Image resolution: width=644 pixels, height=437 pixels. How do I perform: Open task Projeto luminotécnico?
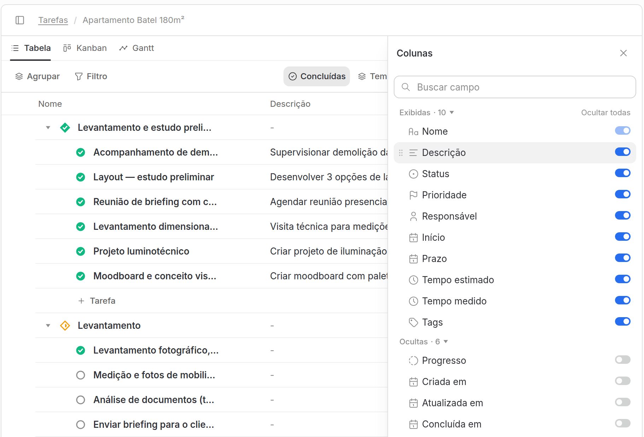pyautogui.click(x=141, y=251)
